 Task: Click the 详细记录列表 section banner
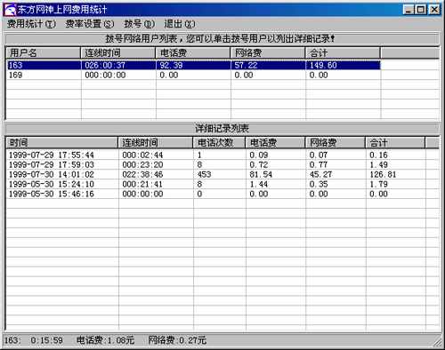coord(222,128)
